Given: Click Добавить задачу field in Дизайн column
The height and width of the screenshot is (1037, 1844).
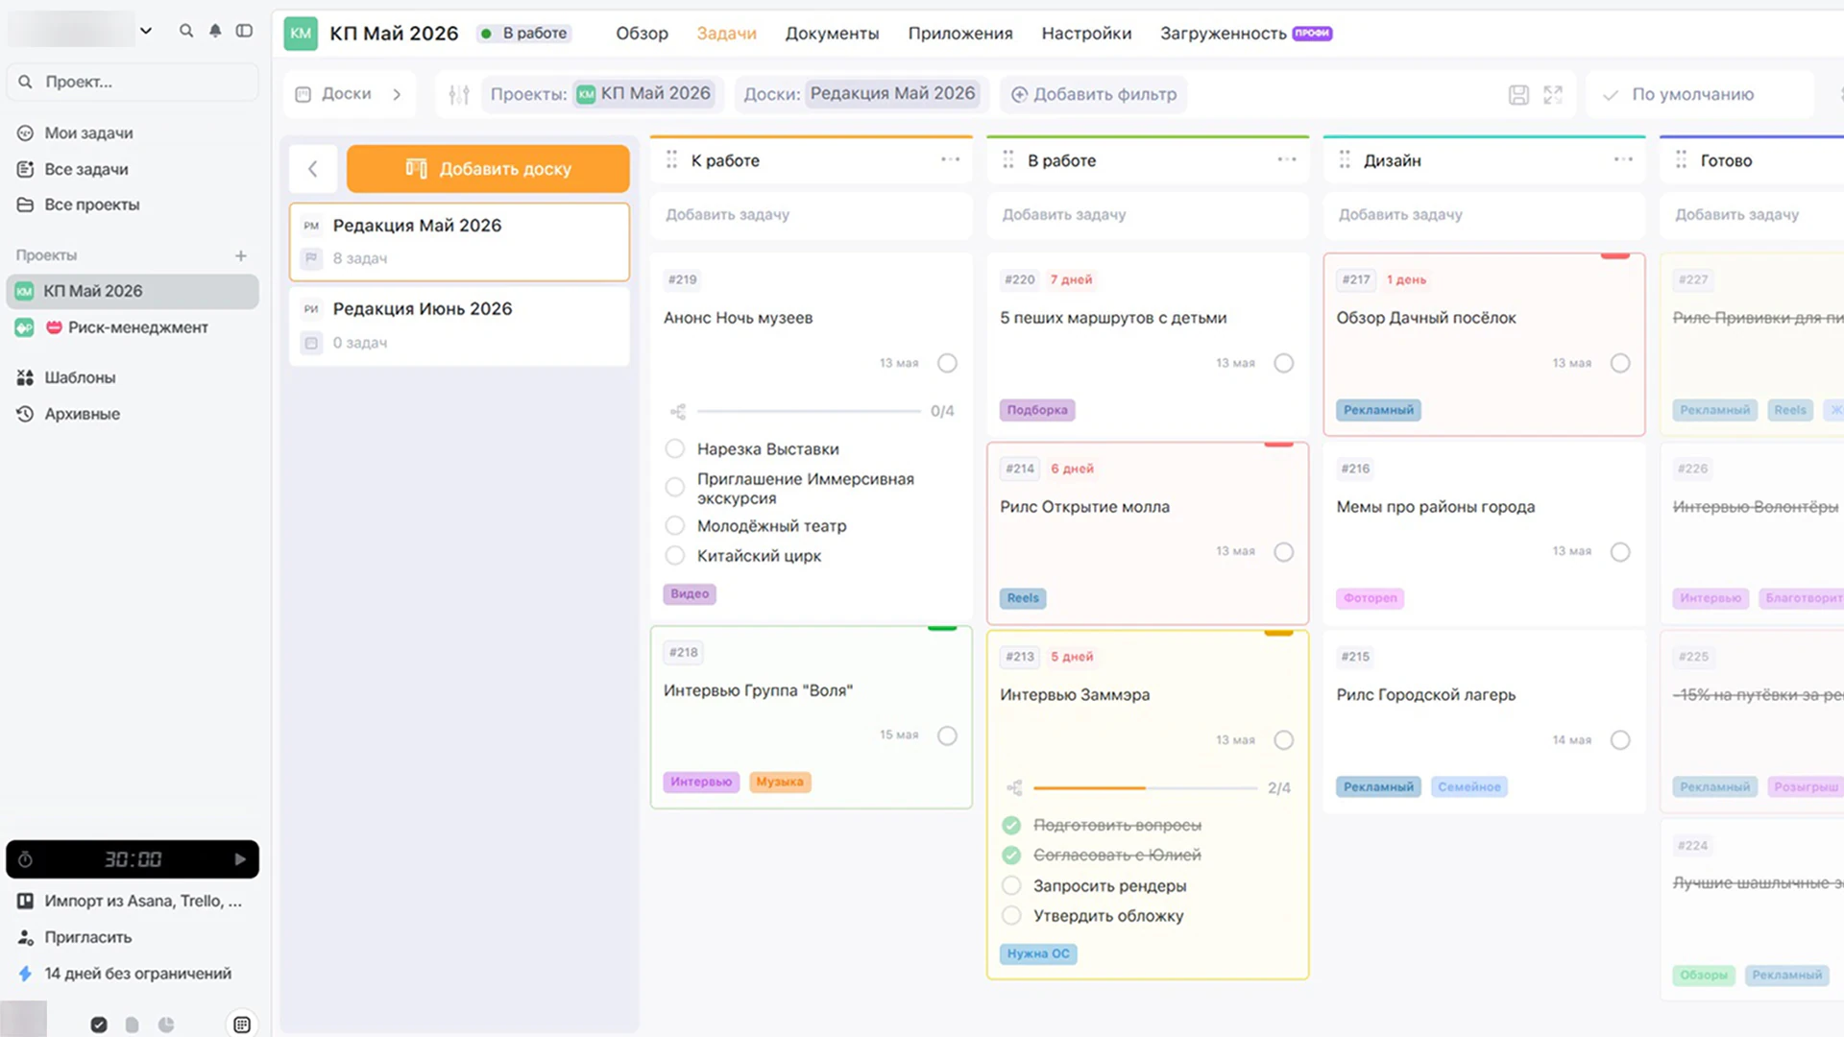Looking at the screenshot, I should click(x=1483, y=214).
